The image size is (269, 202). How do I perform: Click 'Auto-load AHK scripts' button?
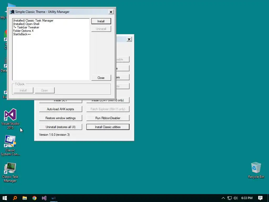[x=61, y=109]
